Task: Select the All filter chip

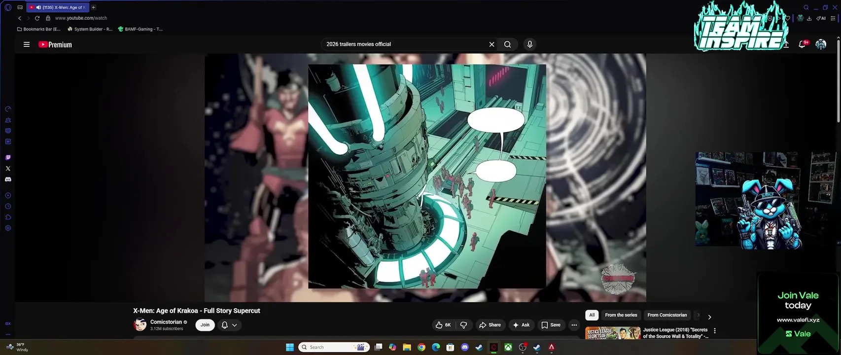Action: (x=592, y=315)
